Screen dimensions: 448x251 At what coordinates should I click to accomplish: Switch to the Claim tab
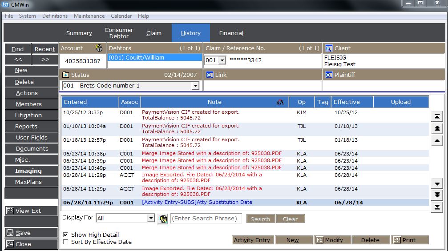click(154, 33)
